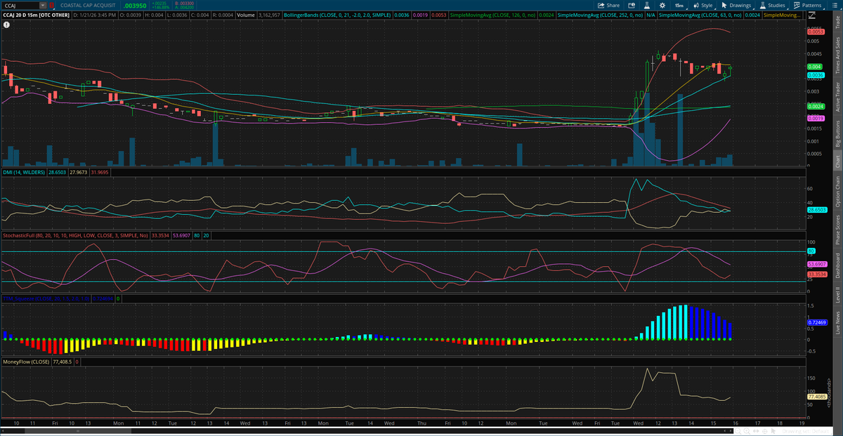Open chart settings gear icon
Image resolution: width=843 pixels, height=436 pixels.
(662, 5)
